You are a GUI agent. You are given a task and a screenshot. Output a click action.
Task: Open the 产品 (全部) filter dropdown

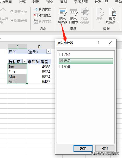coord(48,51)
